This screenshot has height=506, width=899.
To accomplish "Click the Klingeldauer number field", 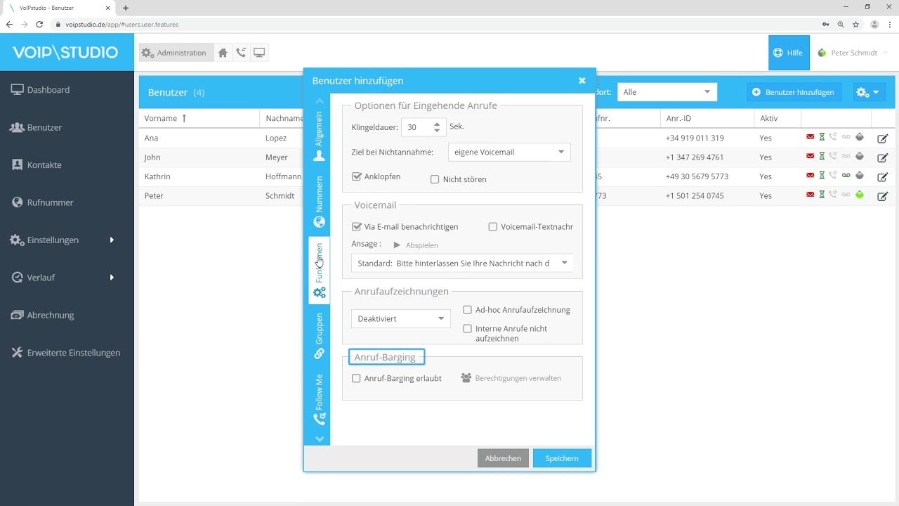I will [x=416, y=127].
